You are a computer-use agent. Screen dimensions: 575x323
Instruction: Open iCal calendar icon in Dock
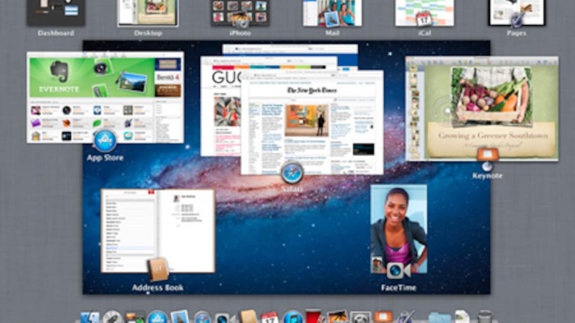pos(270,317)
